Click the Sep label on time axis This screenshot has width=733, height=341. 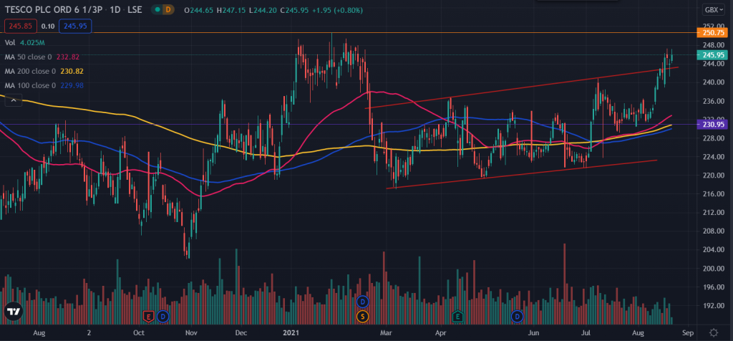[686, 333]
